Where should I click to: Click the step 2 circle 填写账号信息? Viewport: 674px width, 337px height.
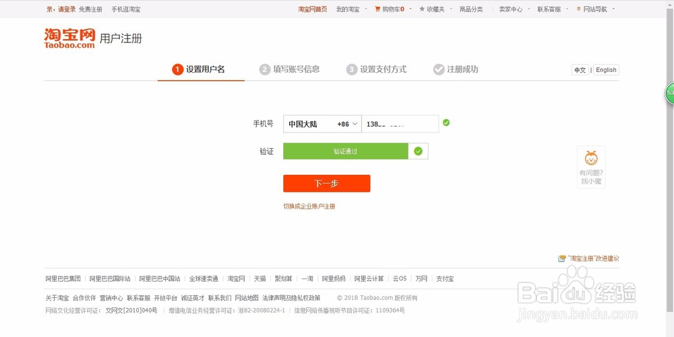coord(265,69)
